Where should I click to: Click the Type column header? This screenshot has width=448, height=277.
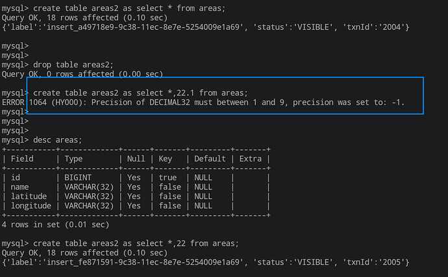pyautogui.click(x=73, y=159)
